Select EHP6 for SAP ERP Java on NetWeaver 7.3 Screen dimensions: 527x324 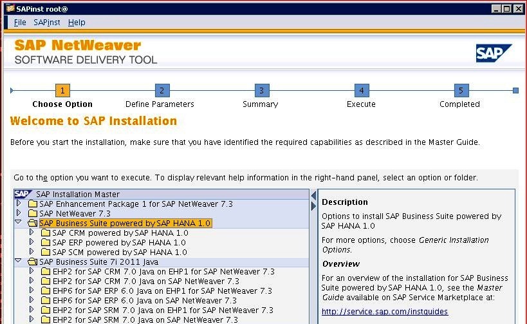pyautogui.click(x=145, y=300)
